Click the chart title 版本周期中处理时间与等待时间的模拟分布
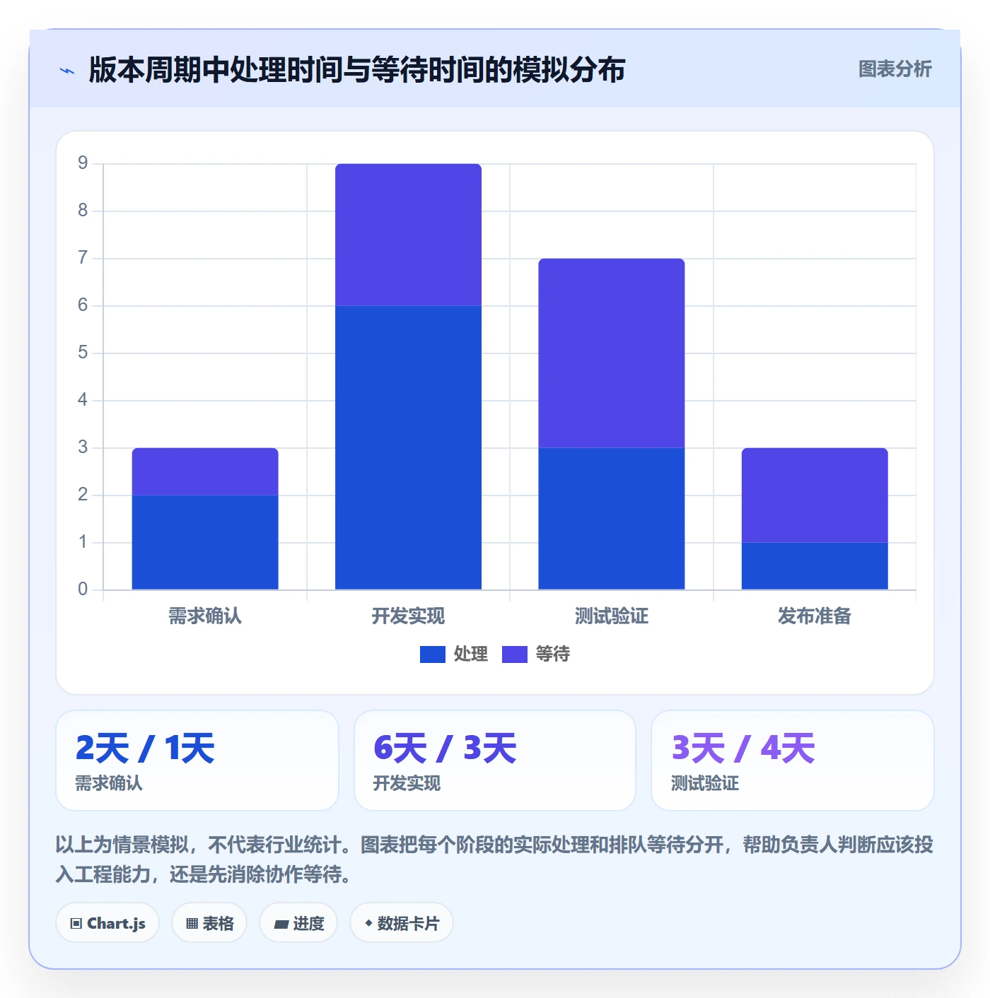The image size is (990, 998). [357, 70]
